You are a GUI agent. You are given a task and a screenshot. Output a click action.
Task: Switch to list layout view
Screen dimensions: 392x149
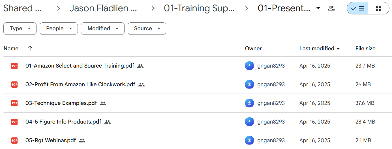pyautogui.click(x=357, y=8)
